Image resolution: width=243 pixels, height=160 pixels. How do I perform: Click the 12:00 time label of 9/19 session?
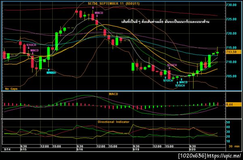coord(157,146)
